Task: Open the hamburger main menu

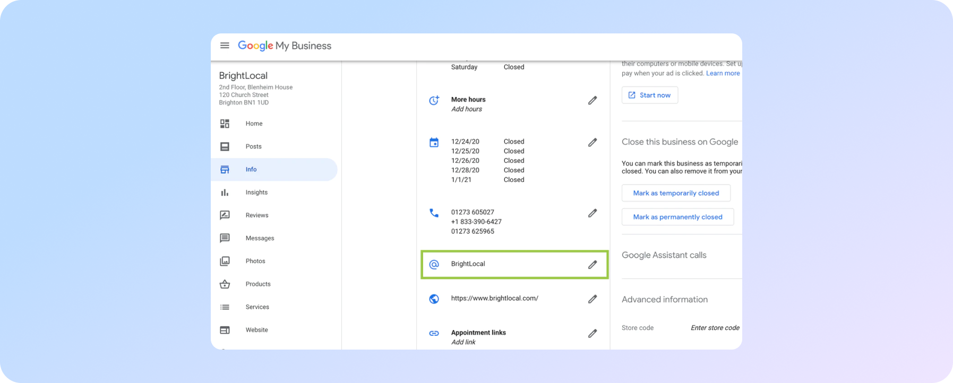Action: [x=225, y=46]
